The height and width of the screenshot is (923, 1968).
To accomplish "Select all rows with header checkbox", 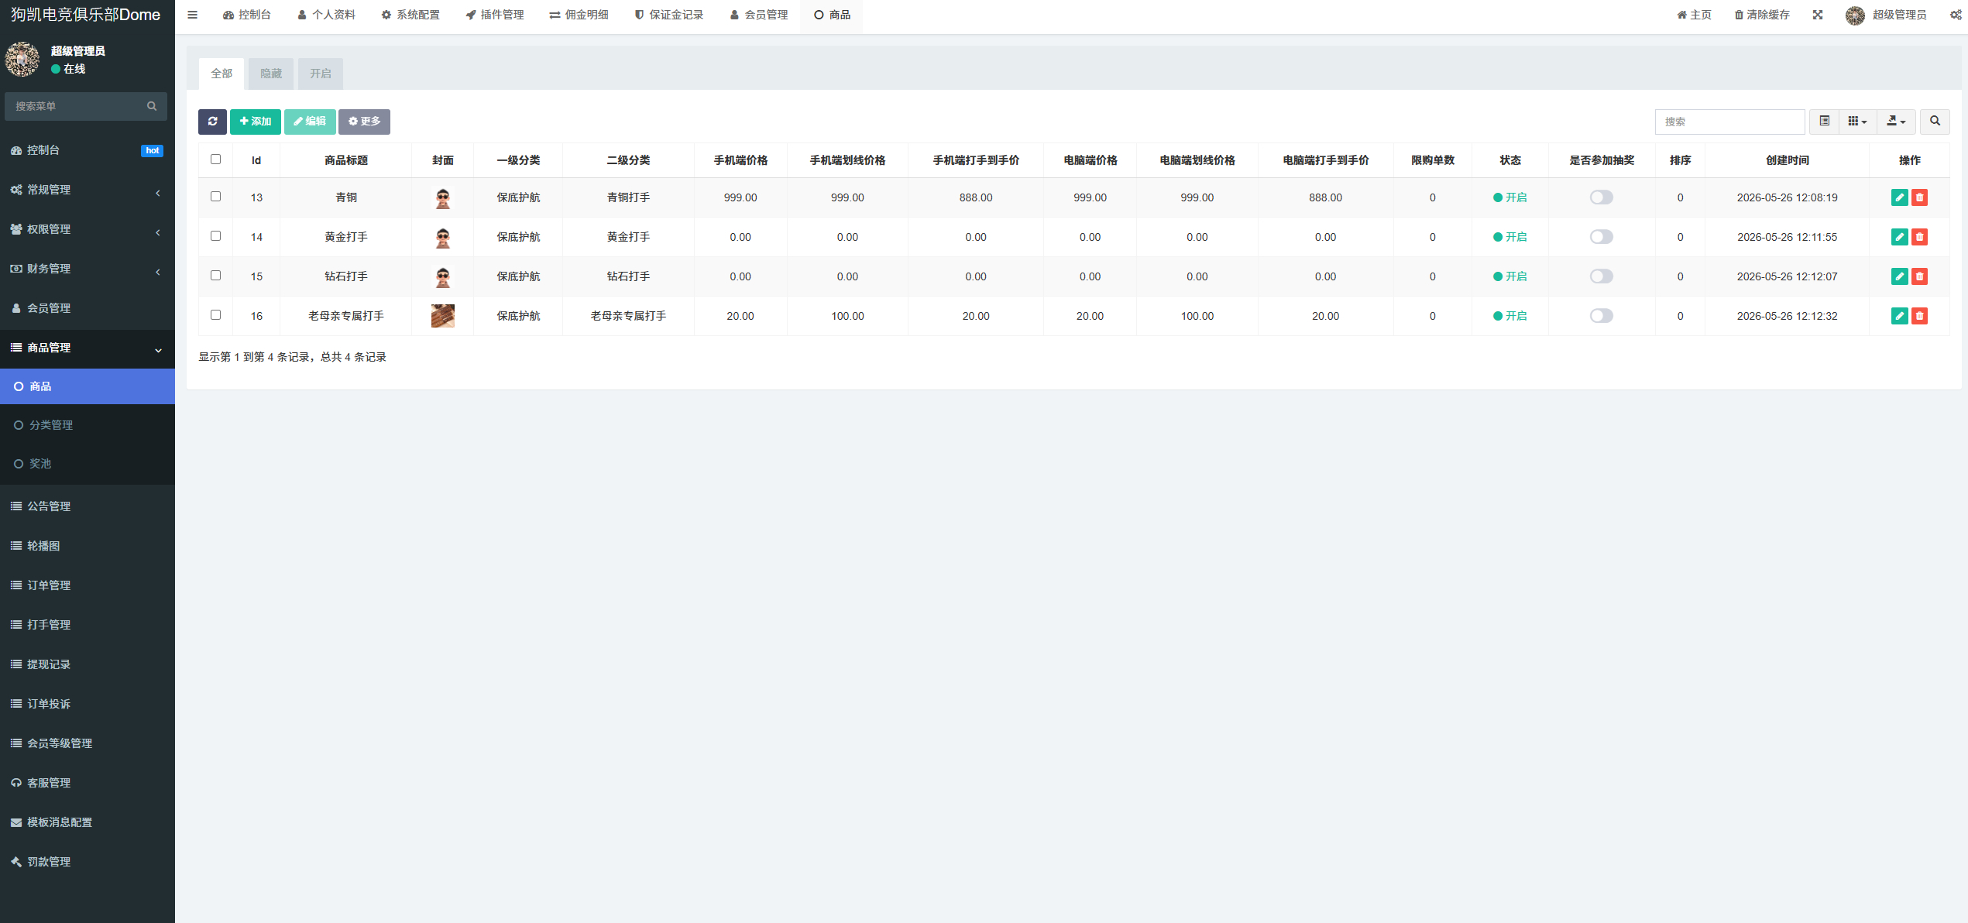I will (x=216, y=160).
